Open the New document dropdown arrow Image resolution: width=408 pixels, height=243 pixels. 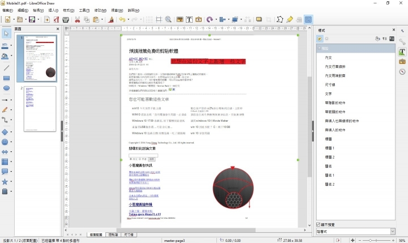tap(14, 19)
